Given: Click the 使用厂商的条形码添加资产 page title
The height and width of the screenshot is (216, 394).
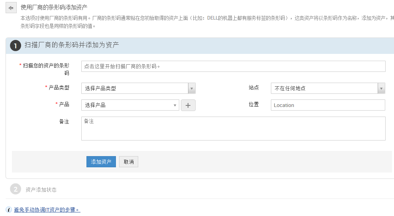Looking at the screenshot, I should [x=54, y=7].
